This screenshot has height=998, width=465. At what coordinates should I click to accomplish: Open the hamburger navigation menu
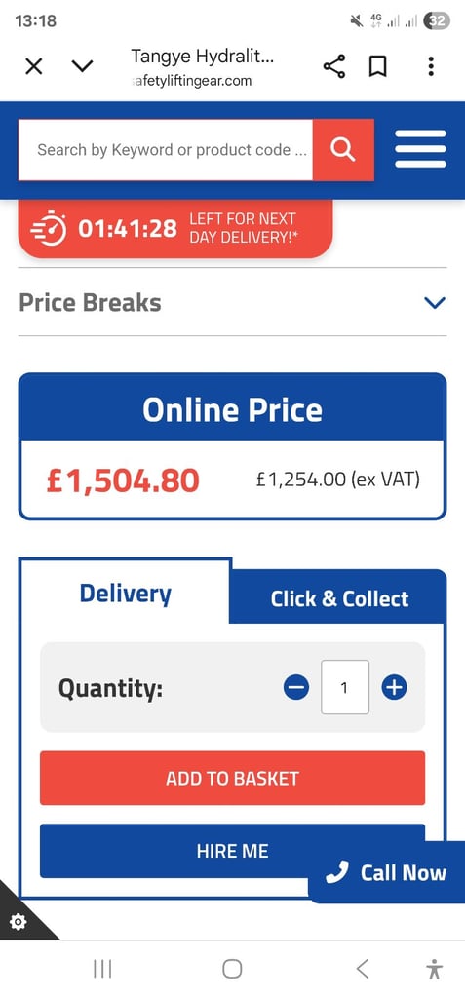click(420, 149)
